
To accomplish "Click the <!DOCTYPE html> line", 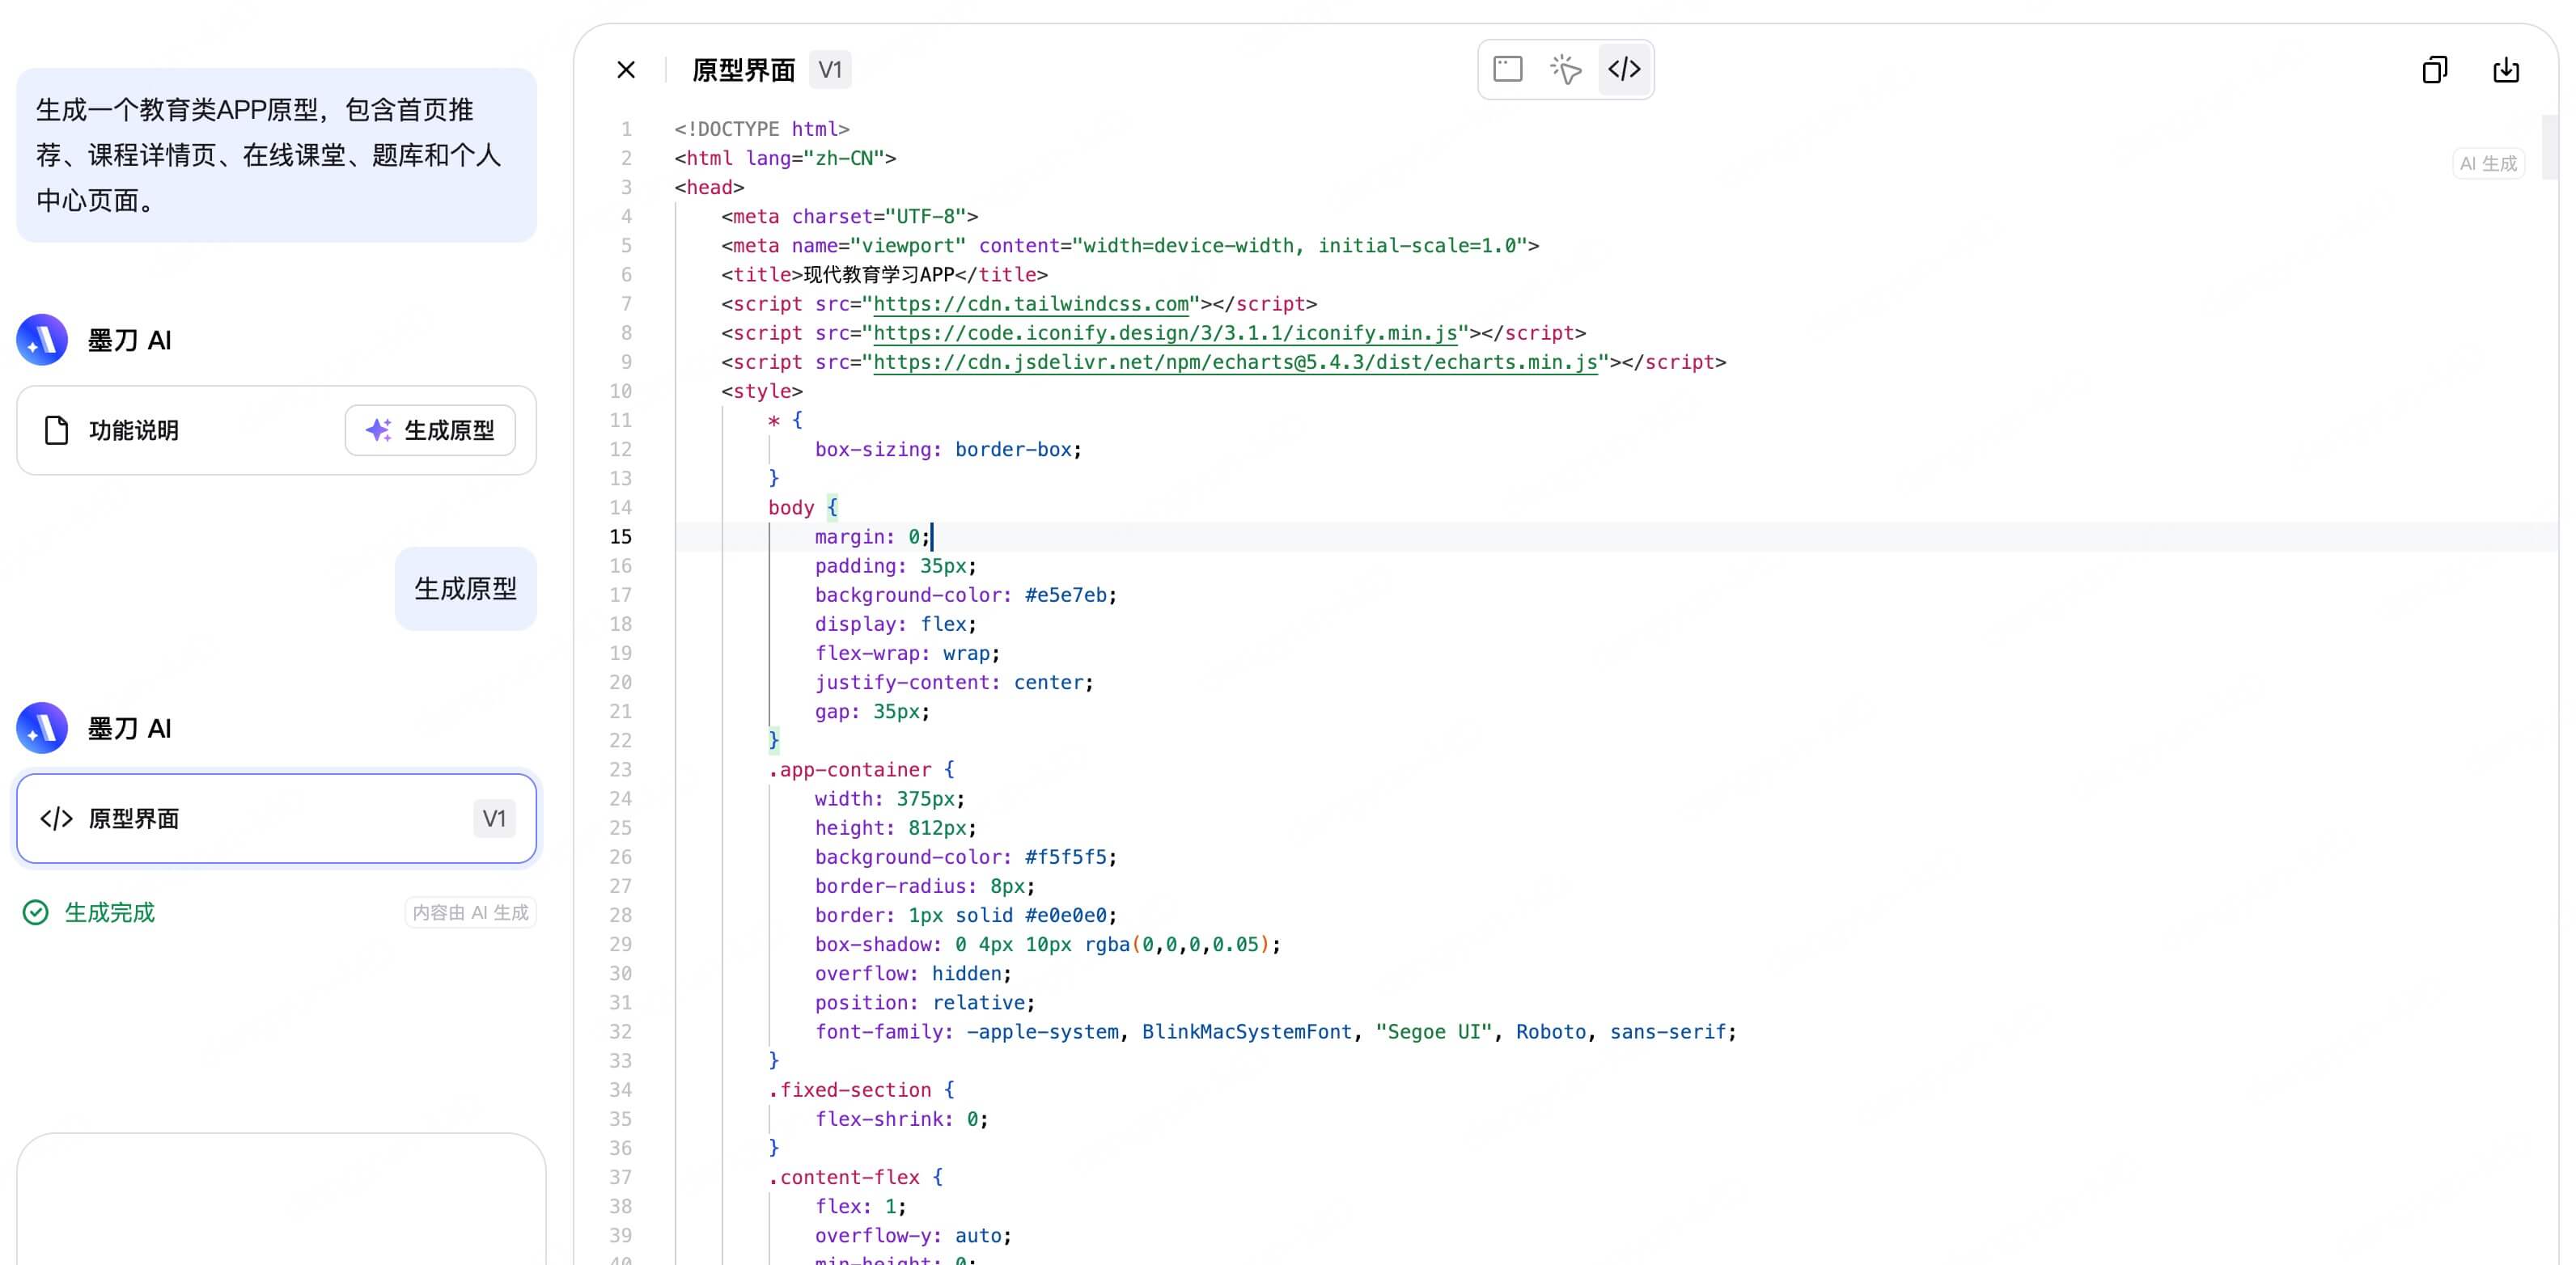I will 762,129.
